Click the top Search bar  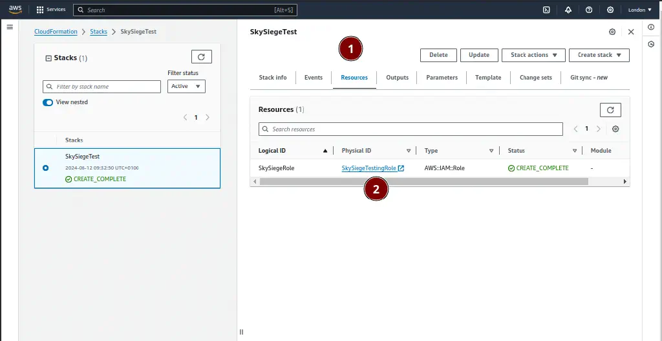[x=186, y=10]
